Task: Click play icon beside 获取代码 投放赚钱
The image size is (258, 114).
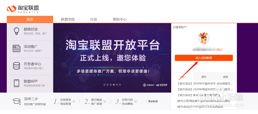Action: pos(136,102)
